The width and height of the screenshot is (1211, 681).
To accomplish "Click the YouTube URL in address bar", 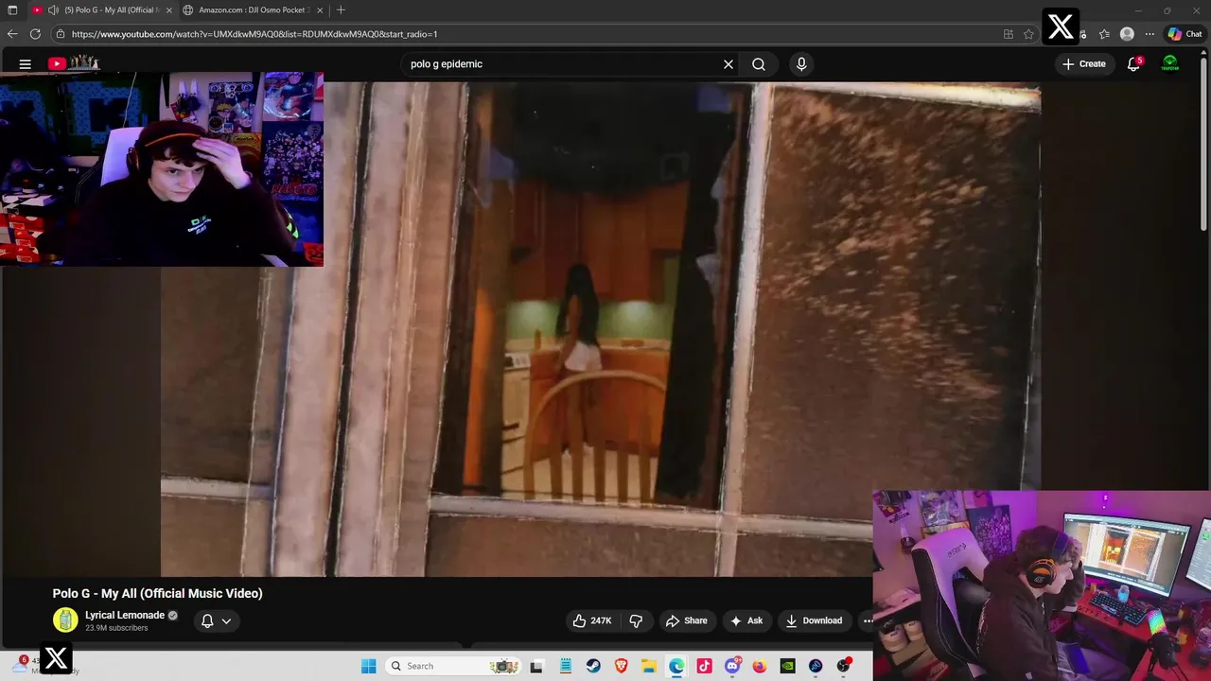I will click(254, 34).
